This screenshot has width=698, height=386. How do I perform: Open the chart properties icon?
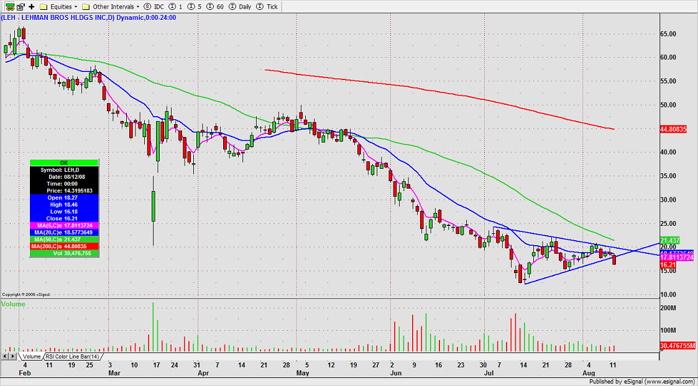21,7
